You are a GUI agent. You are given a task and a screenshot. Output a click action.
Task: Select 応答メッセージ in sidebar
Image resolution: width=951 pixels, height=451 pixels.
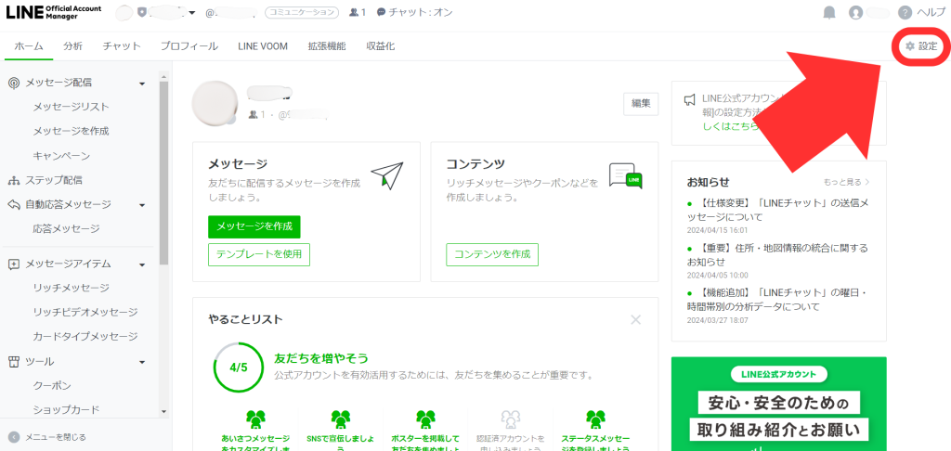click(x=66, y=229)
